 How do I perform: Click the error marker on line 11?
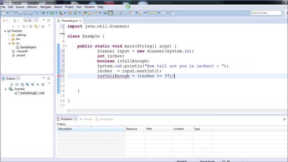(x=58, y=76)
